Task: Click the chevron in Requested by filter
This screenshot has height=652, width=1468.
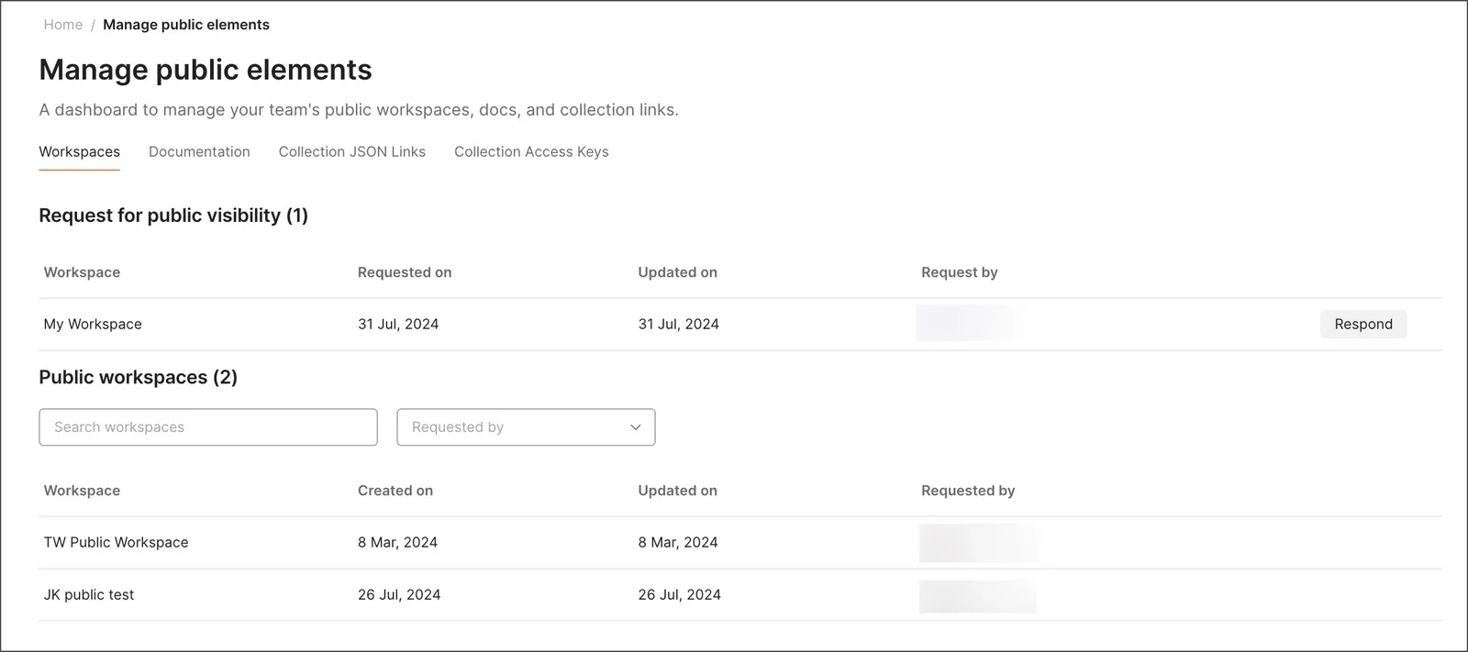Action: pyautogui.click(x=635, y=427)
